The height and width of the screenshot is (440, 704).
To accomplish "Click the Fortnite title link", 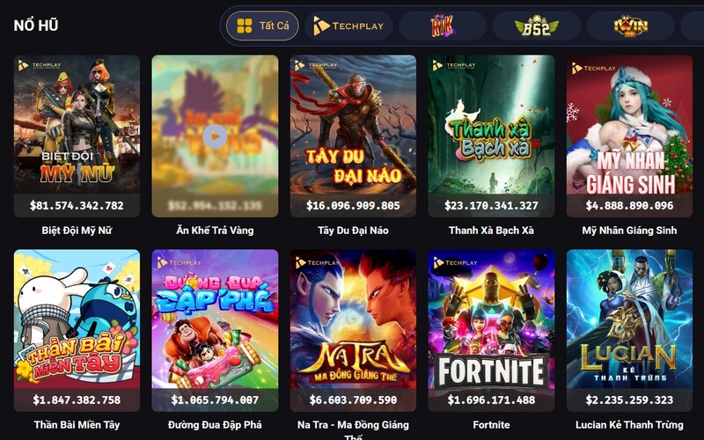I will point(491,425).
